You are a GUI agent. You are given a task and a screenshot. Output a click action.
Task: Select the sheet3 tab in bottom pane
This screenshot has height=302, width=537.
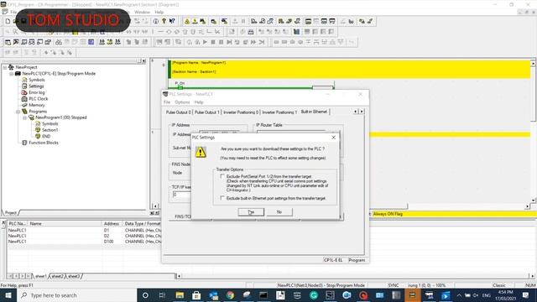point(73,276)
